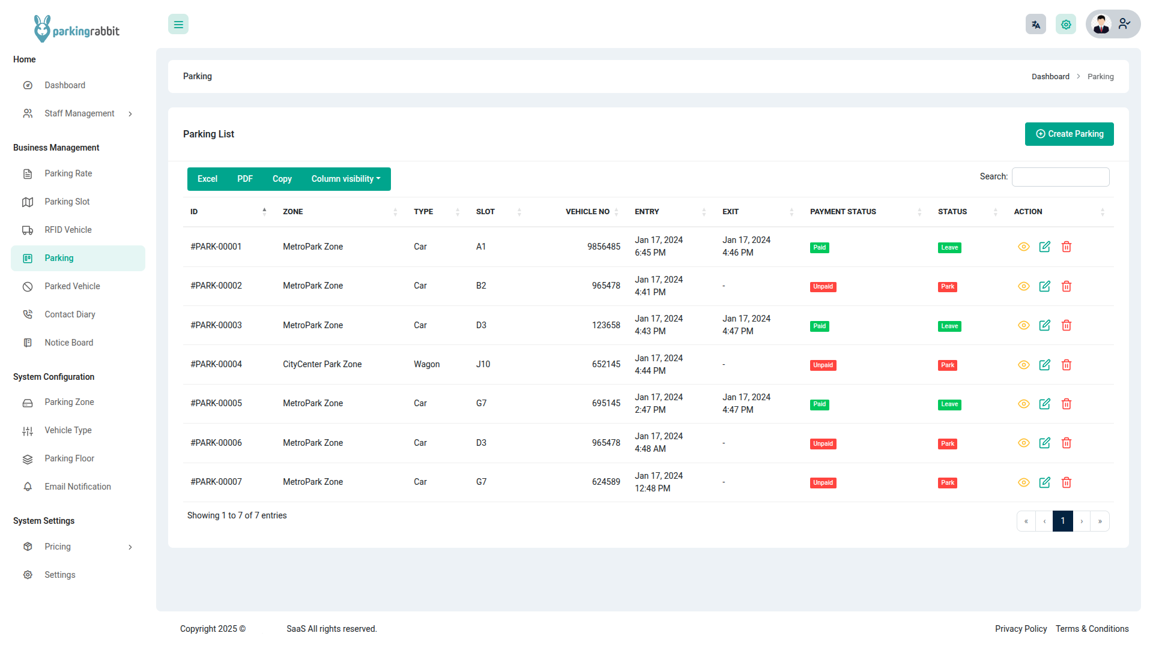Click the hamburger sidebar toggle icon
The width and height of the screenshot is (1153, 648).
tap(178, 25)
